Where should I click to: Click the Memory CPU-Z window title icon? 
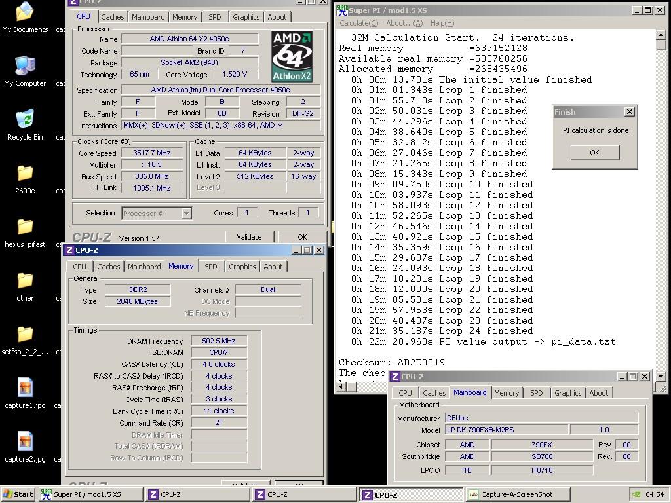pos(69,250)
